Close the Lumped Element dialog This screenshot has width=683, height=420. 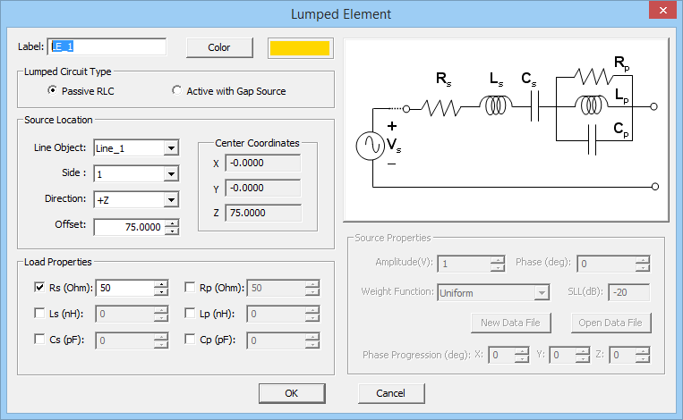[x=662, y=12]
